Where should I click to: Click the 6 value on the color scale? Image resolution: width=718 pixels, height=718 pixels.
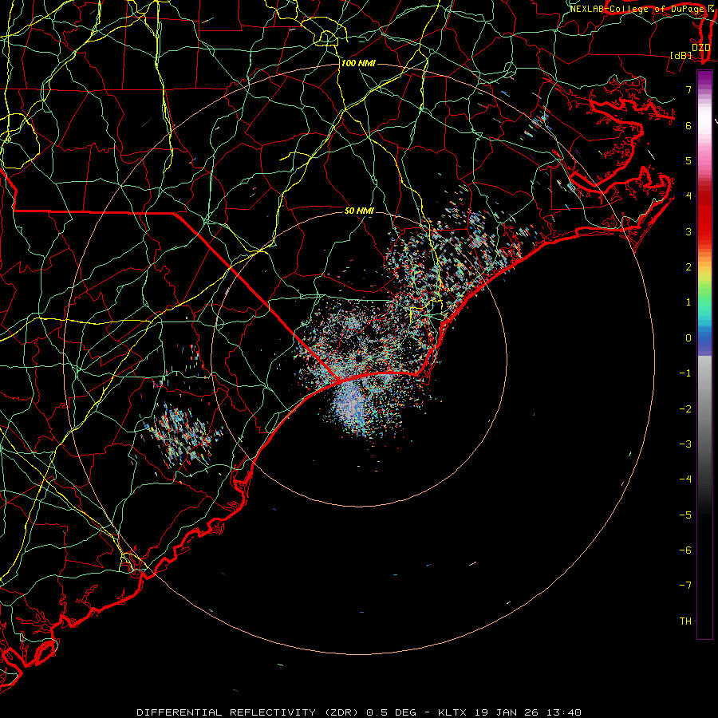(x=688, y=125)
